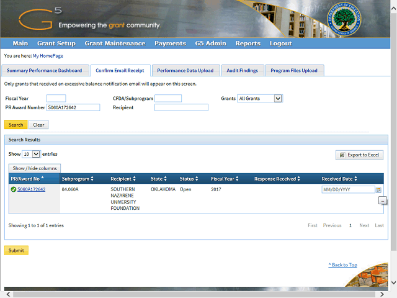
Task: Open the Reports menu
Action: (248, 43)
